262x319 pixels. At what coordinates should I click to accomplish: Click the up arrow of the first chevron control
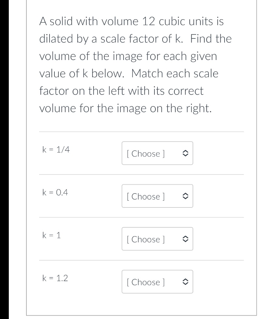tap(185, 151)
